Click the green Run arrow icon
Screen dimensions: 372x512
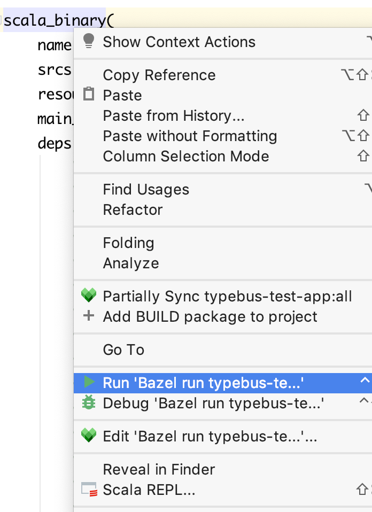coord(89,383)
